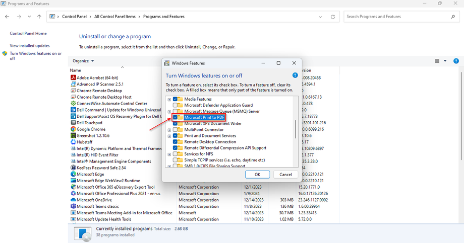
Task: Click the Microsoft Teams classic icon
Action: coord(73,206)
